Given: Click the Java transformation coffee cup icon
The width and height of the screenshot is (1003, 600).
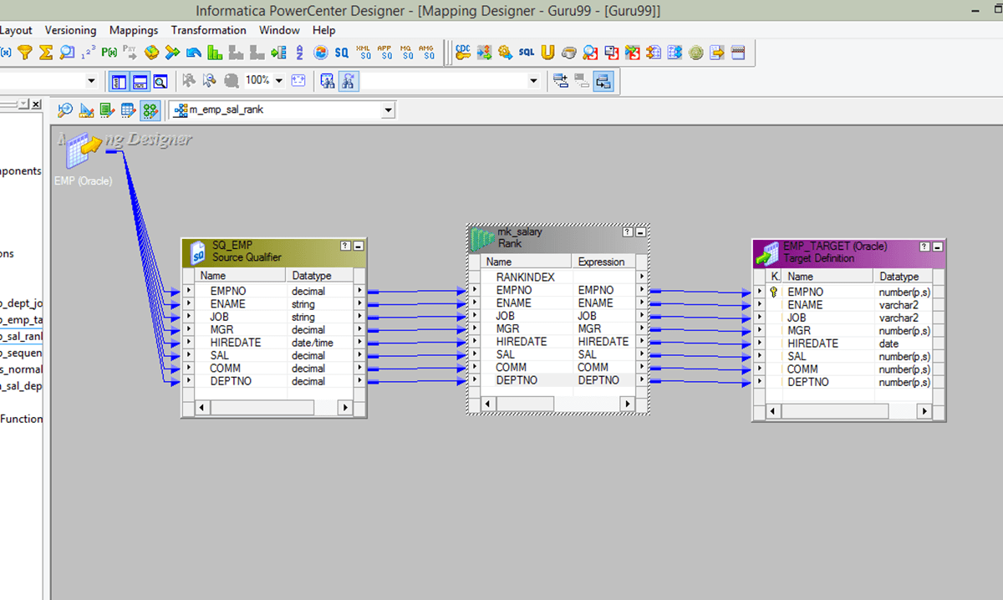Looking at the screenshot, I should tap(569, 53).
